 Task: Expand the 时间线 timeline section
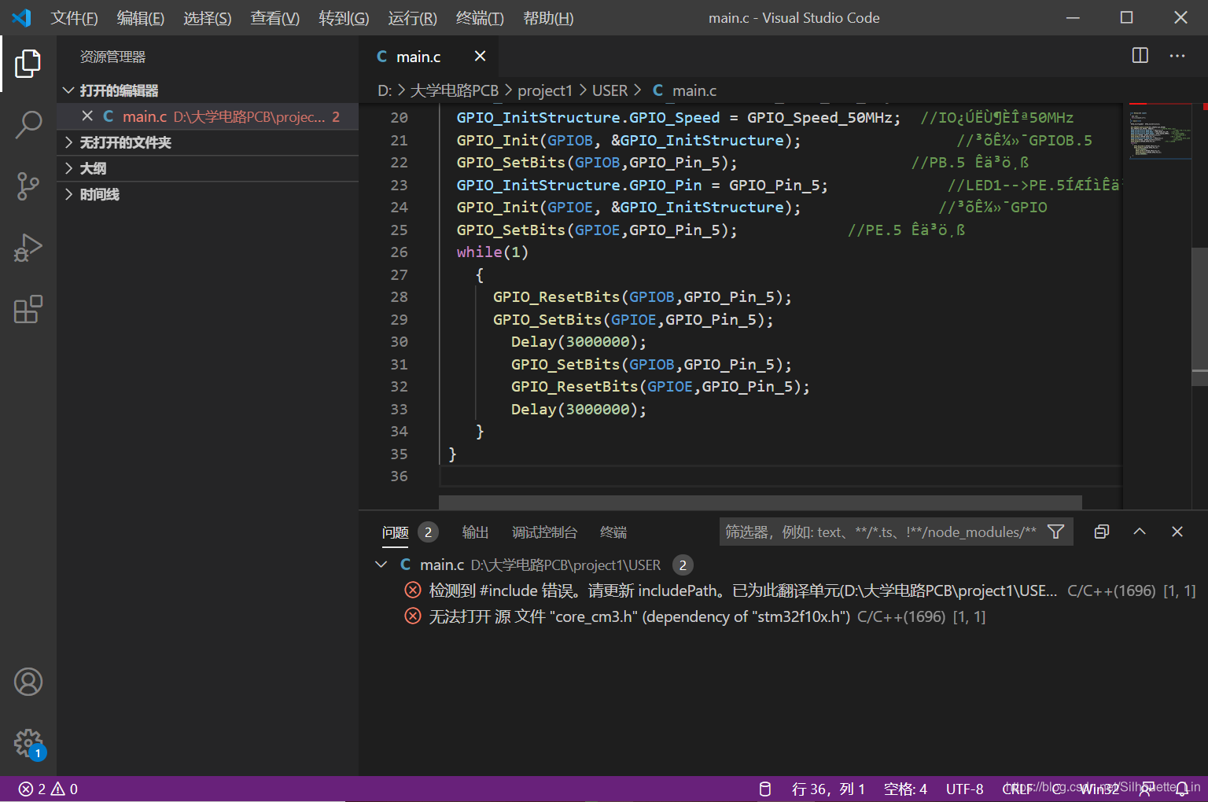click(x=208, y=194)
